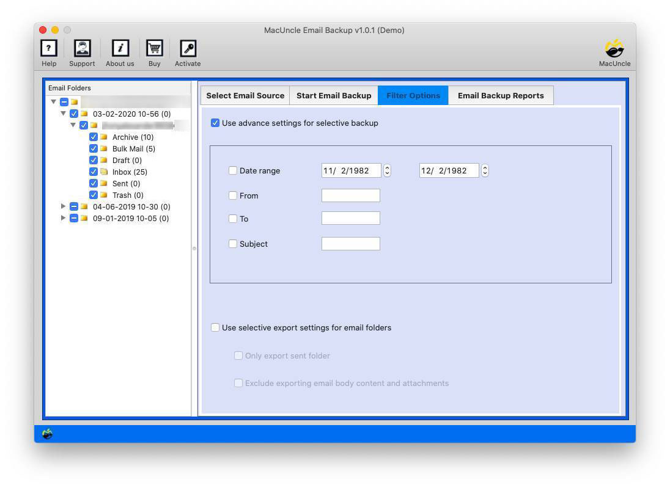Increment the start date with the stepper
Image resolution: width=670 pixels, height=488 pixels.
(387, 167)
